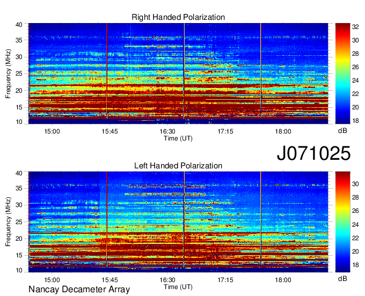Click the 32 dB label on top color bar

pyautogui.click(x=355, y=27)
